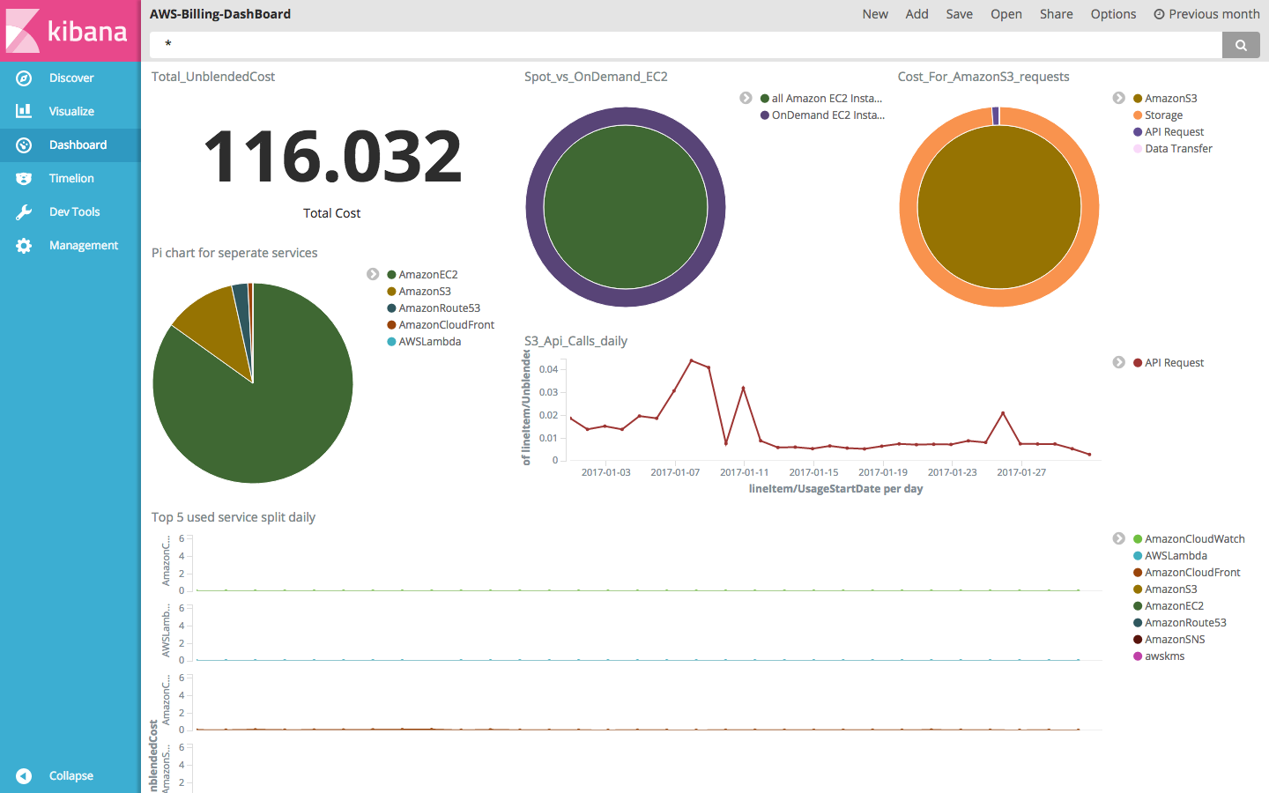Click AWSLambda in Top 5 legend
1269x793 pixels.
point(1170,556)
